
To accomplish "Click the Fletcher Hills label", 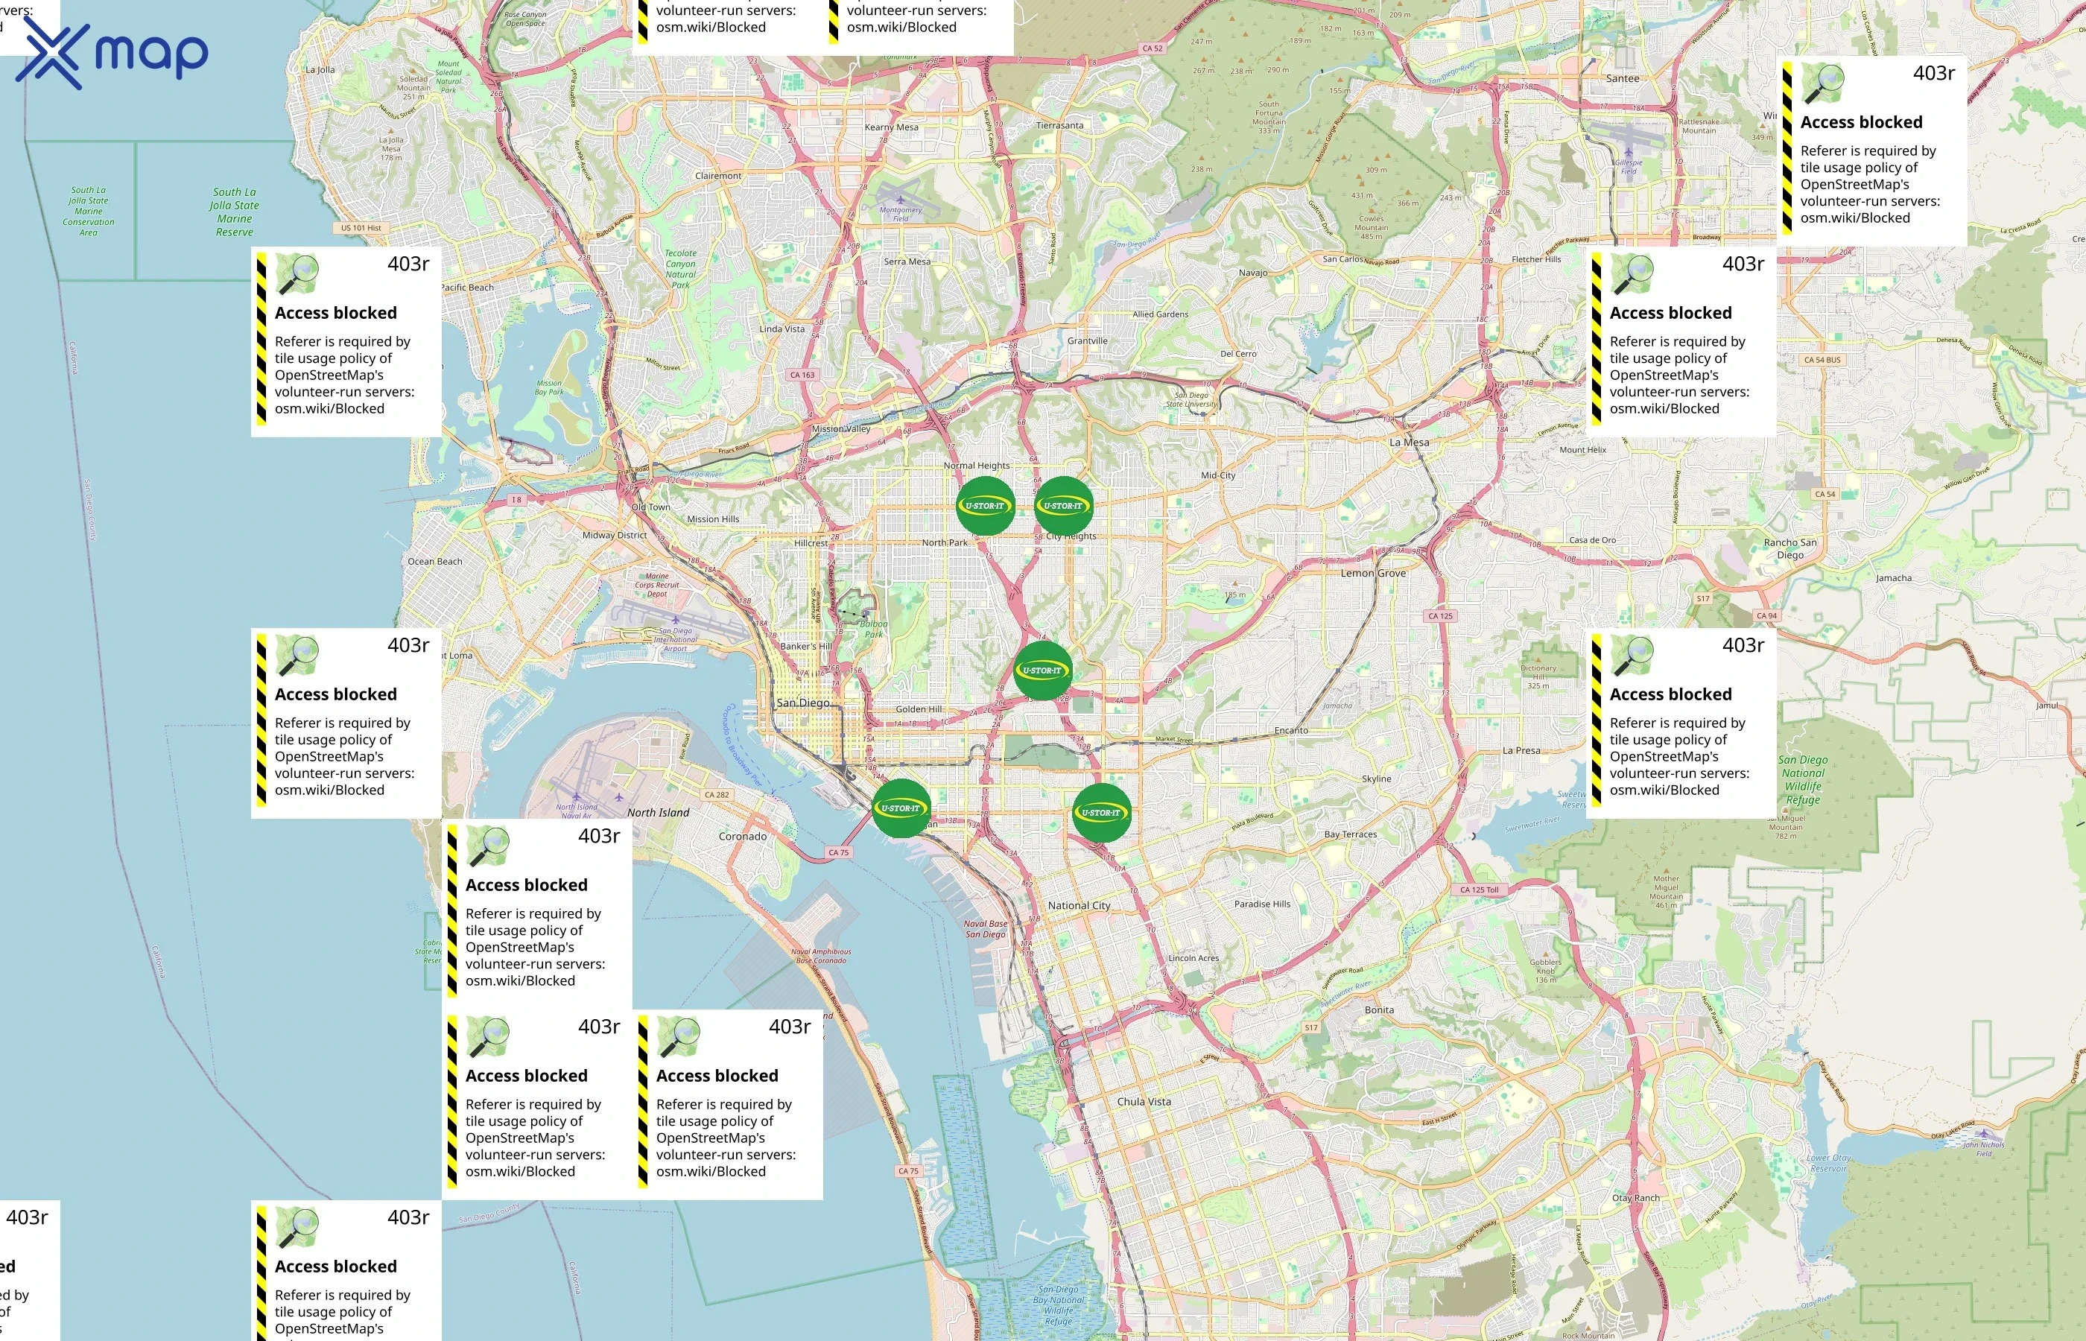I will pyautogui.click(x=1537, y=259).
